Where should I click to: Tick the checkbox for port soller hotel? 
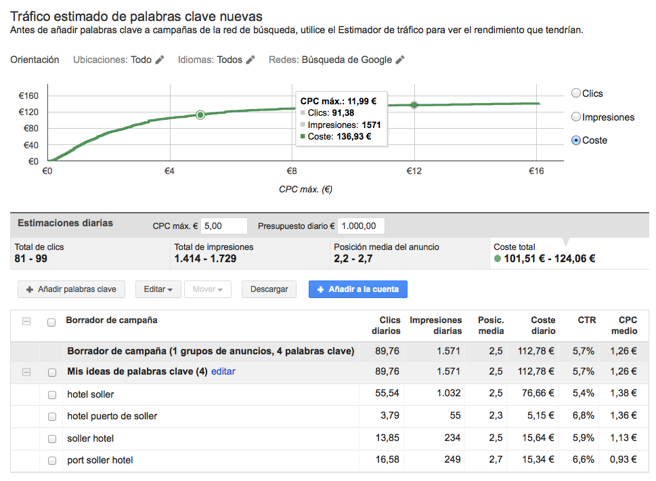pyautogui.click(x=51, y=461)
